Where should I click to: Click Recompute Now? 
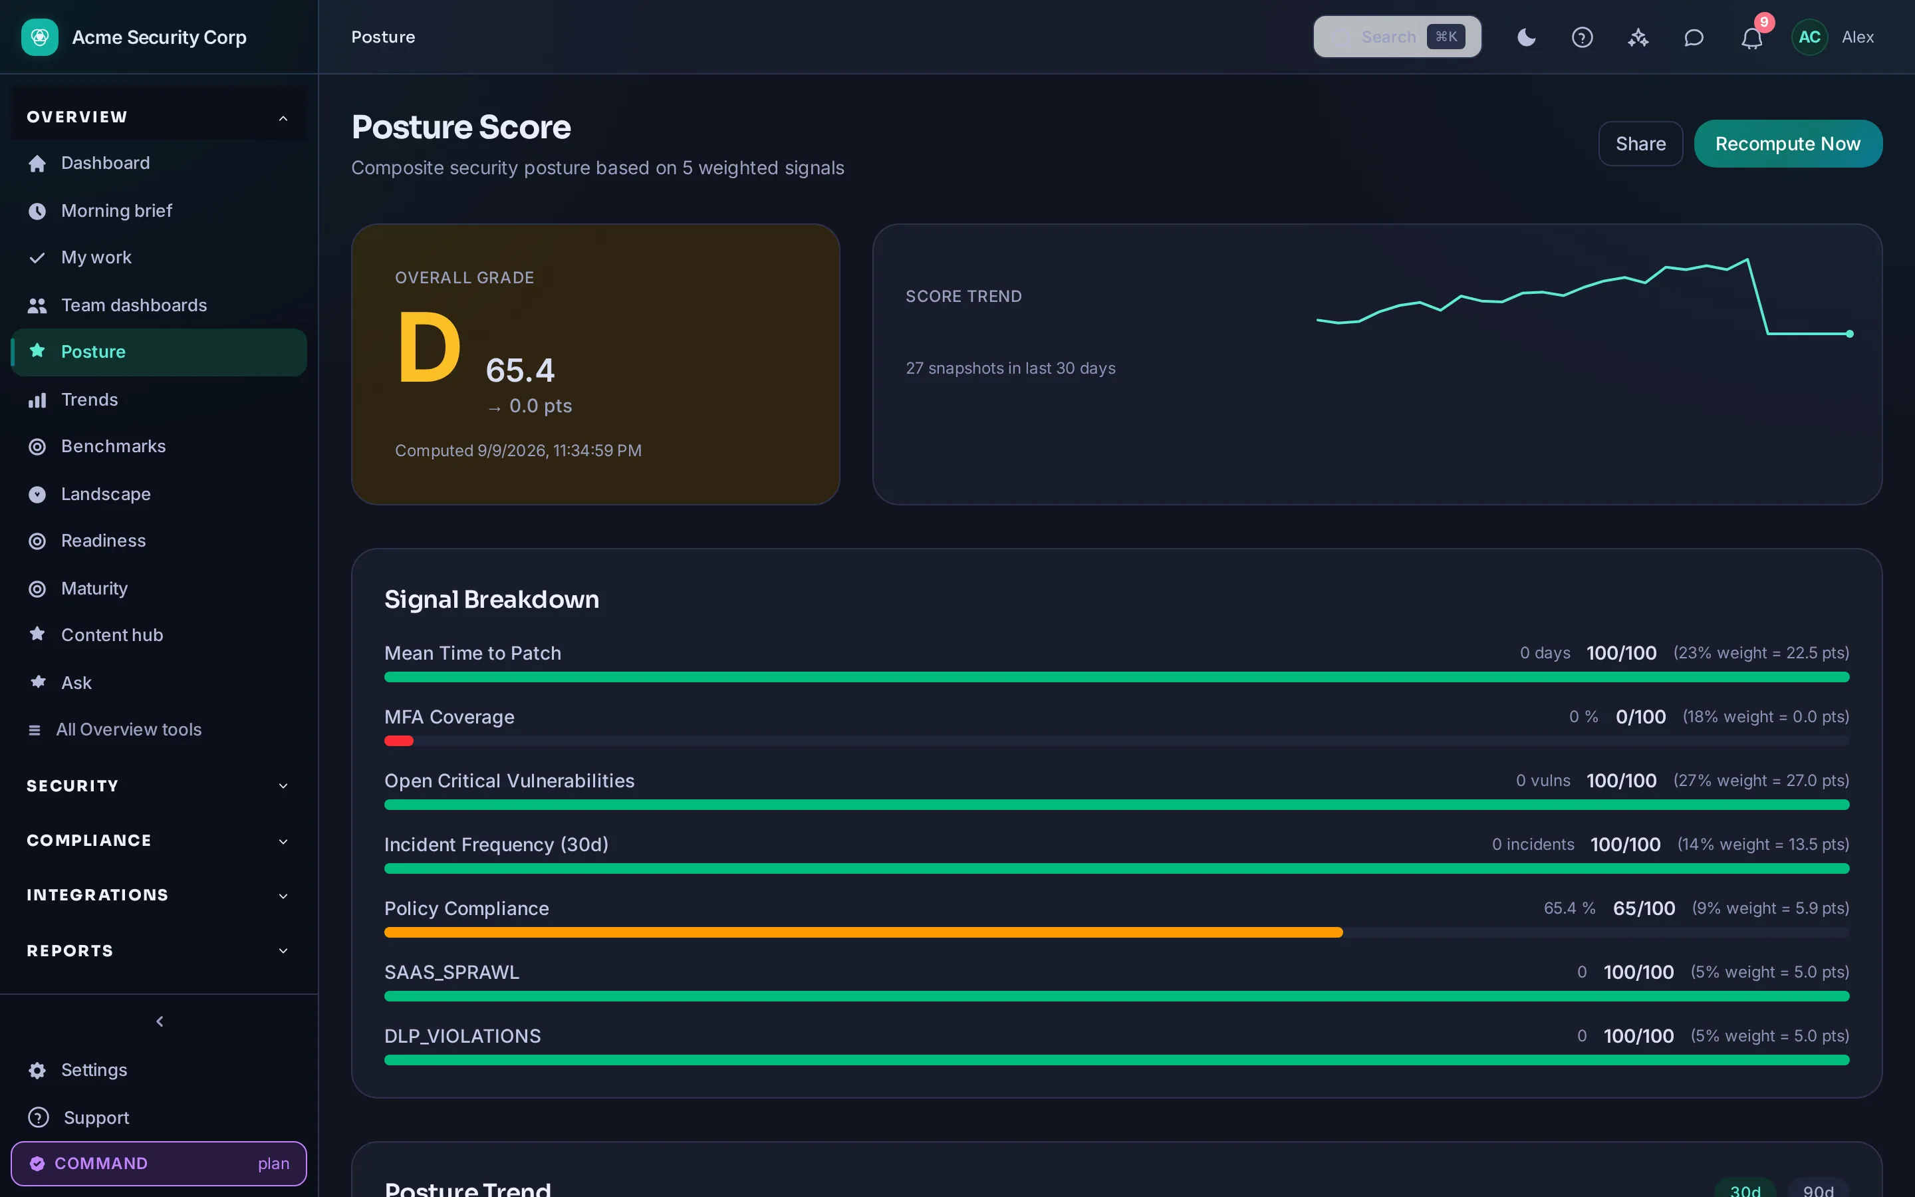(1787, 143)
